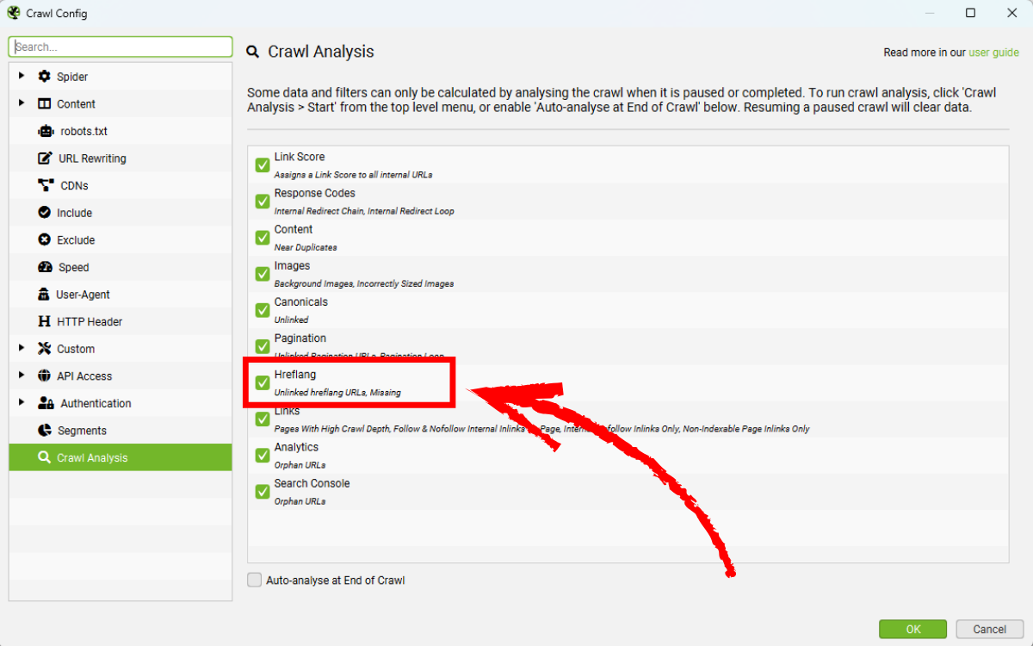Open the user guide link
1033x646 pixels.
click(993, 52)
